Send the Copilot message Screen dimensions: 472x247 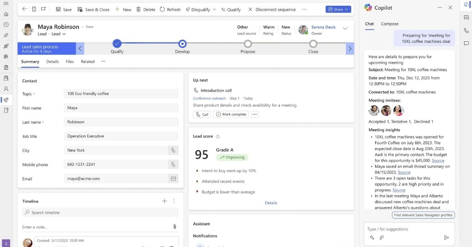[446, 238]
